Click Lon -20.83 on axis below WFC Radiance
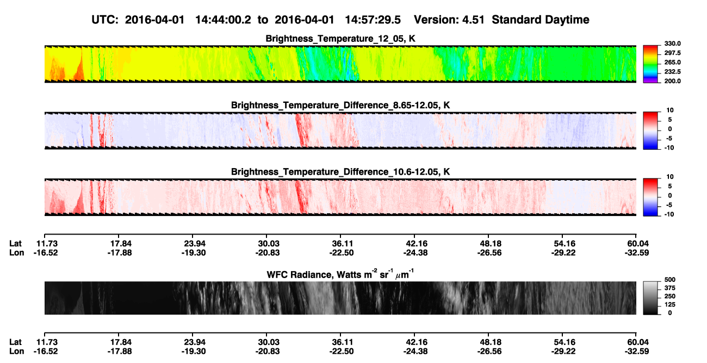The height and width of the screenshot is (363, 707). tap(266, 350)
